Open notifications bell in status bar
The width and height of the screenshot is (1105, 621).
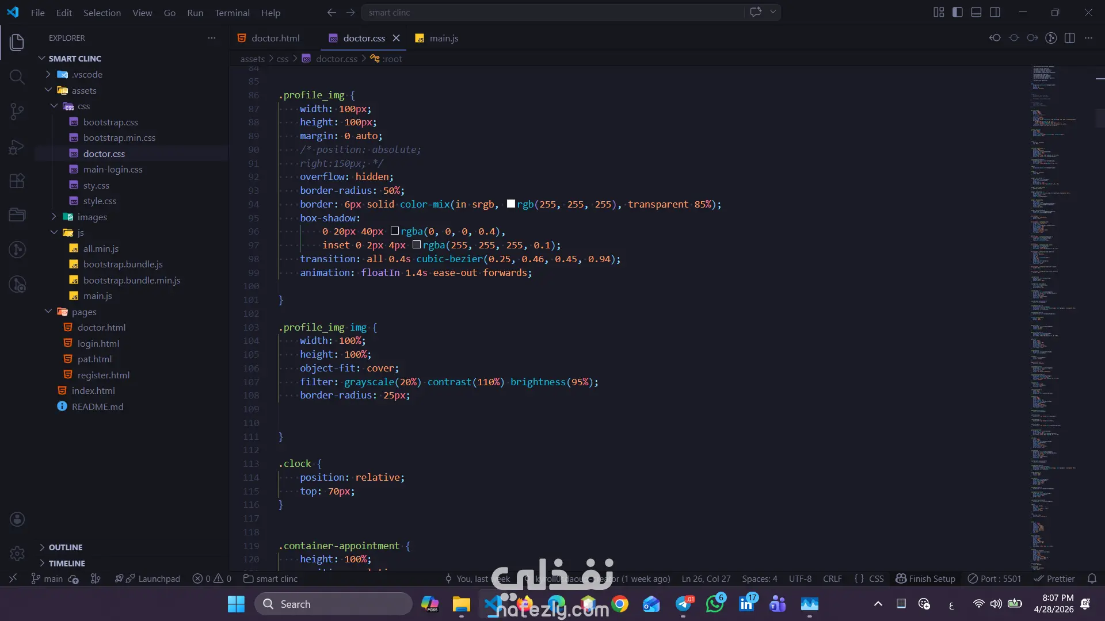click(x=1092, y=579)
